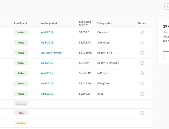Click the Enrollment column header

[x=20, y=23]
